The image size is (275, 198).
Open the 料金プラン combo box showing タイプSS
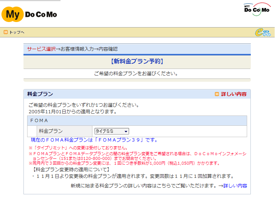[109, 131]
